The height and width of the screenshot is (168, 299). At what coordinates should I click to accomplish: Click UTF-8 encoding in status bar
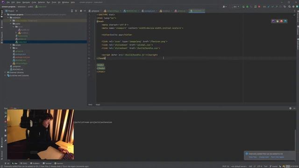coord(260,166)
